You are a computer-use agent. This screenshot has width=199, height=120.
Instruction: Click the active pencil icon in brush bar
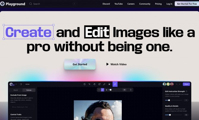(x=102, y=90)
